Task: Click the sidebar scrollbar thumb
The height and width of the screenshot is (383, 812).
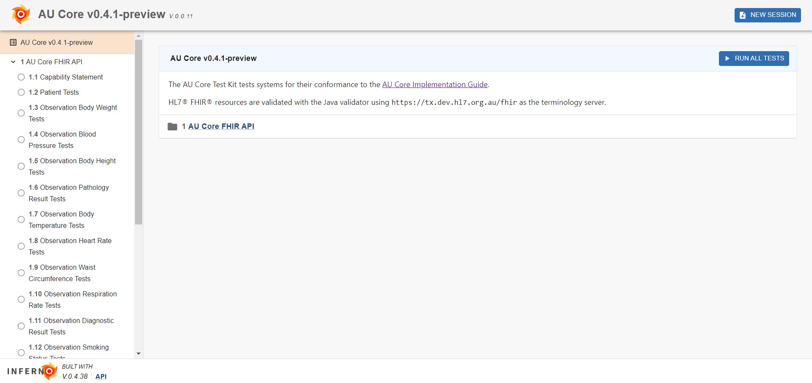Action: [138, 132]
